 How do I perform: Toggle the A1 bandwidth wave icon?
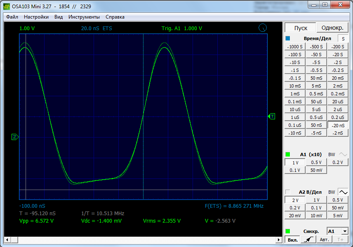pyautogui.click(x=343, y=154)
